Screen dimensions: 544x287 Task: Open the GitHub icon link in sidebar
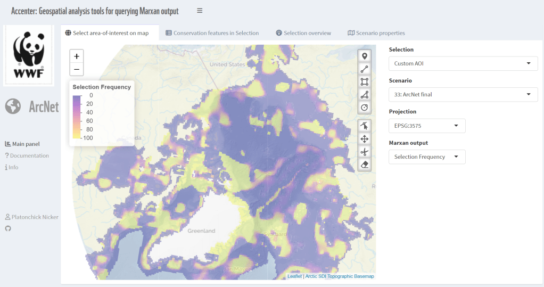coord(8,228)
